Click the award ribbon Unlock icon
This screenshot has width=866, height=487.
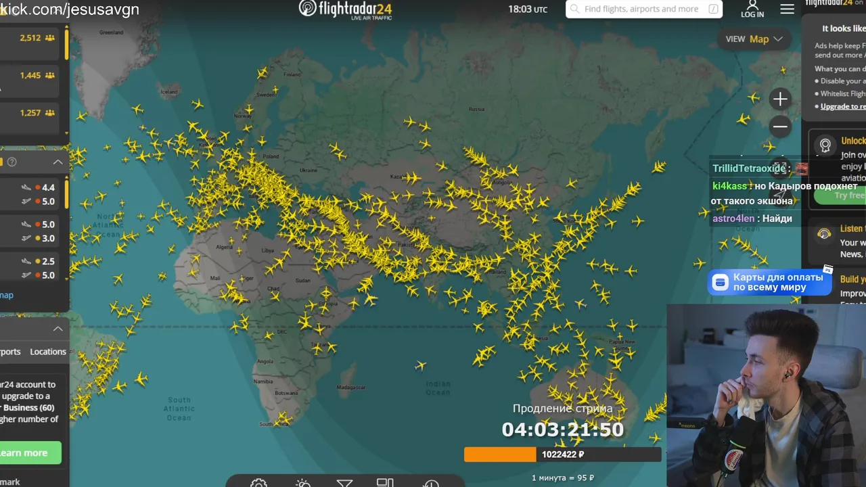point(825,145)
